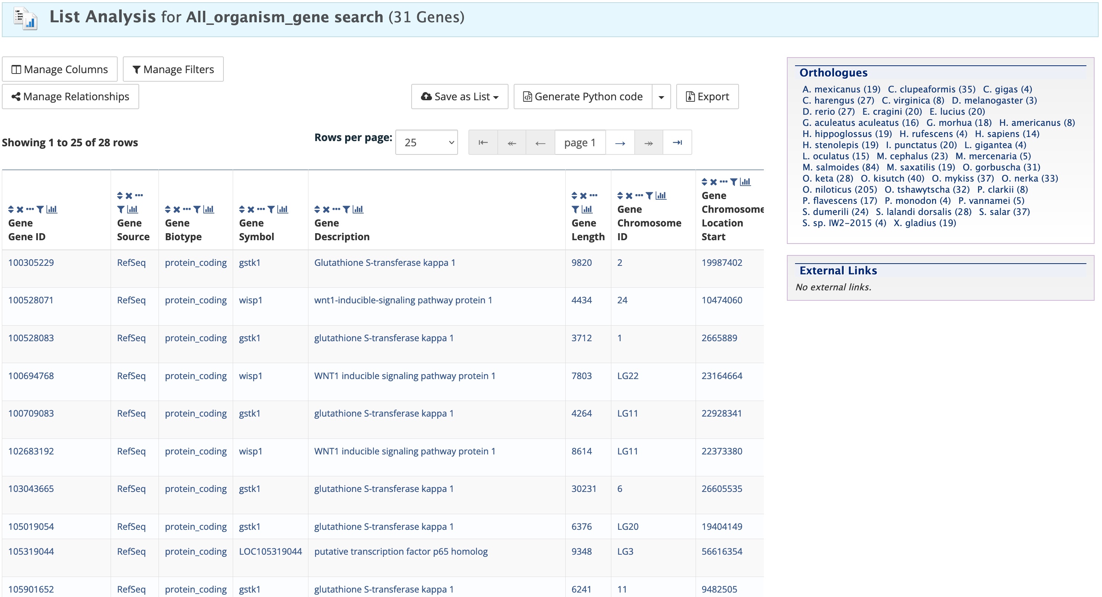
Task: Open Manage Relationships
Action: [71, 97]
